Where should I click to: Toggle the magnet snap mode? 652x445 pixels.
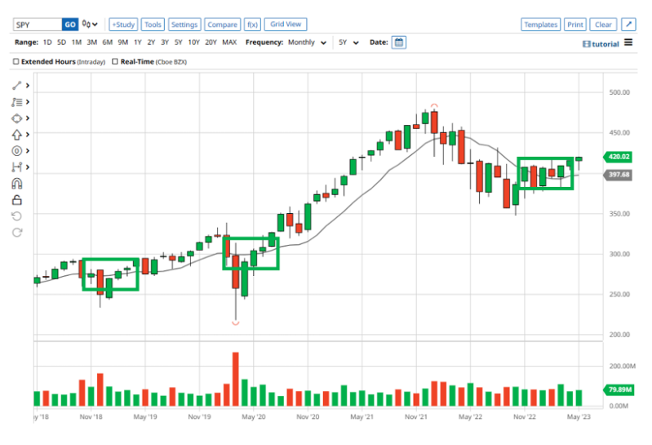(x=16, y=184)
